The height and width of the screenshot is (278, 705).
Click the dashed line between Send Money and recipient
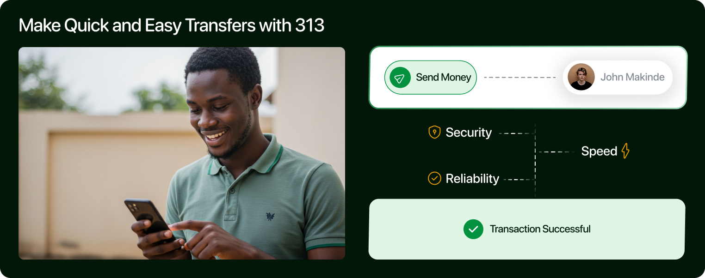(x=519, y=78)
